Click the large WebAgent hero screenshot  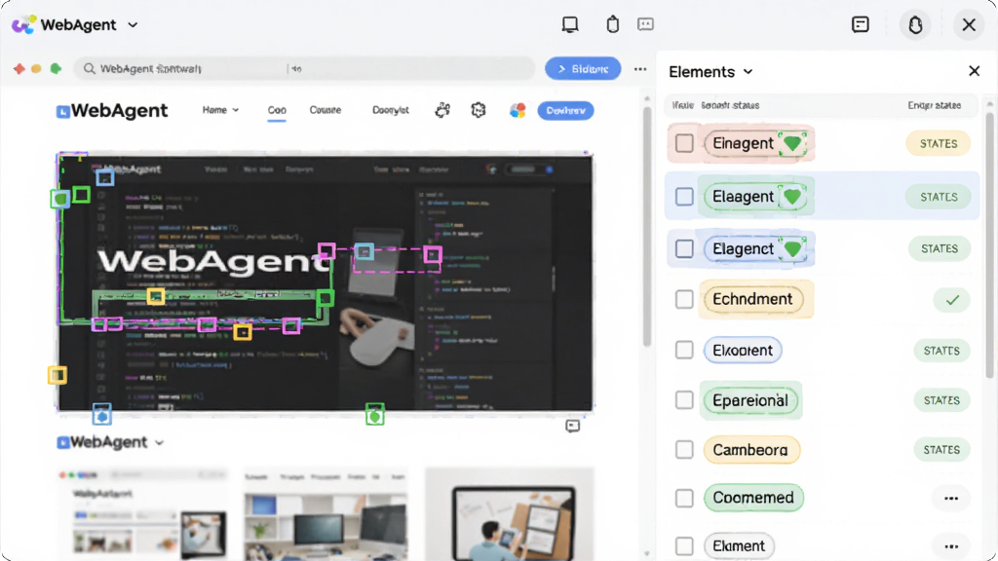click(325, 282)
